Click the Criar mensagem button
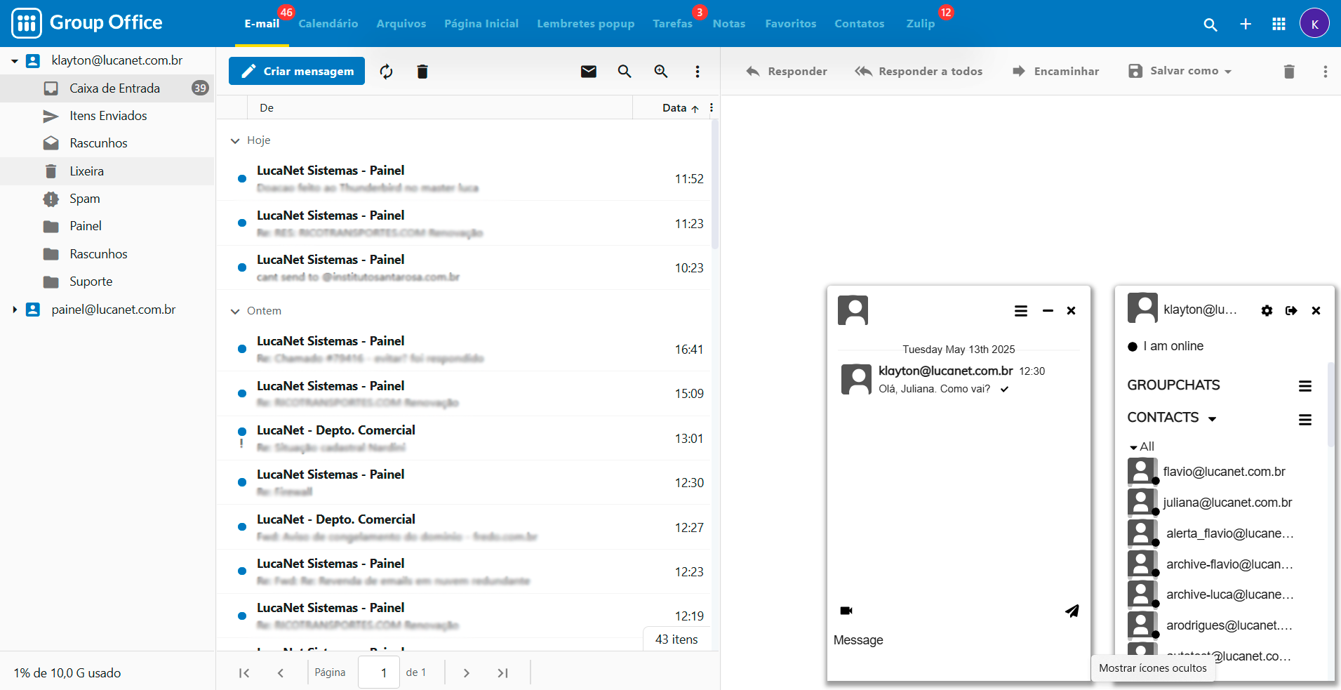 (x=297, y=72)
